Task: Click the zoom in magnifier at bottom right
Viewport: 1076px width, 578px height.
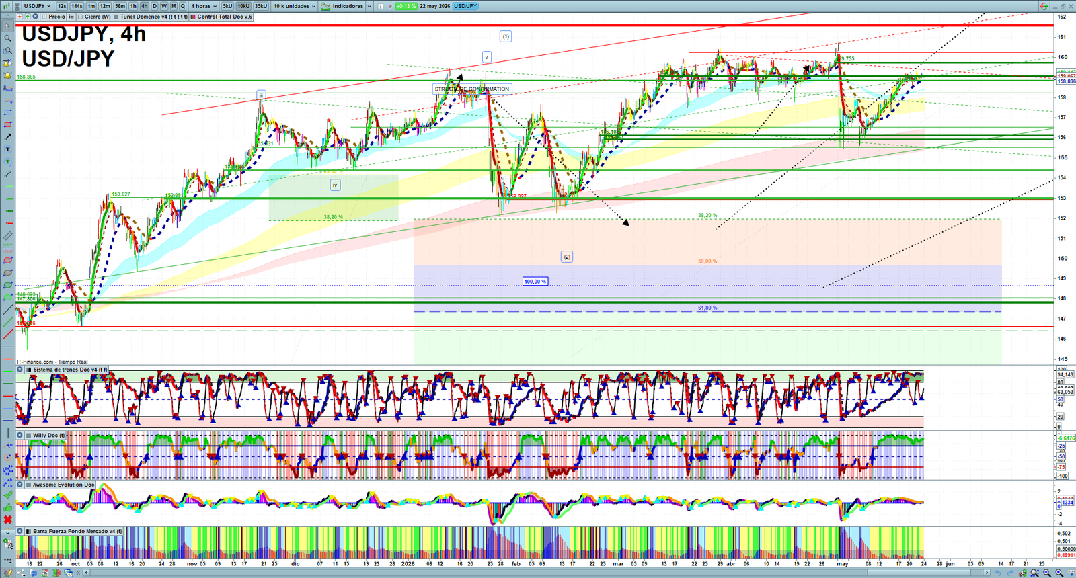Action: tap(1059, 573)
